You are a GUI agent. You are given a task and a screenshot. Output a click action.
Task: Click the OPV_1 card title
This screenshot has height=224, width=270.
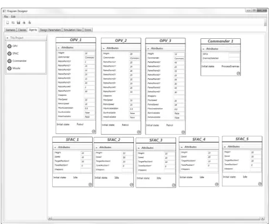click(76, 40)
